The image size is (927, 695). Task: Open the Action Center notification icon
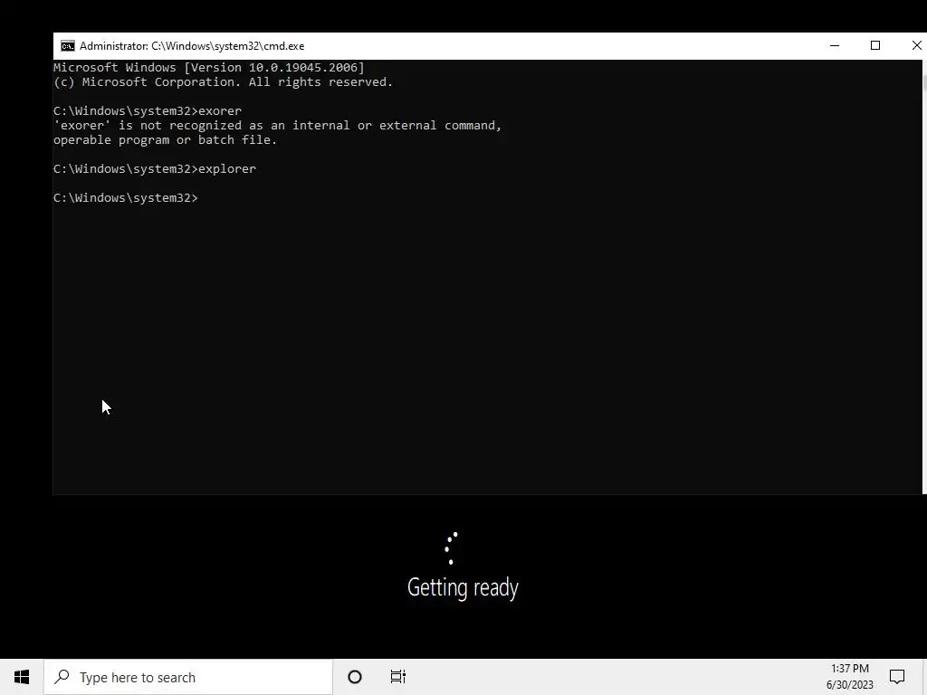pyautogui.click(x=897, y=677)
